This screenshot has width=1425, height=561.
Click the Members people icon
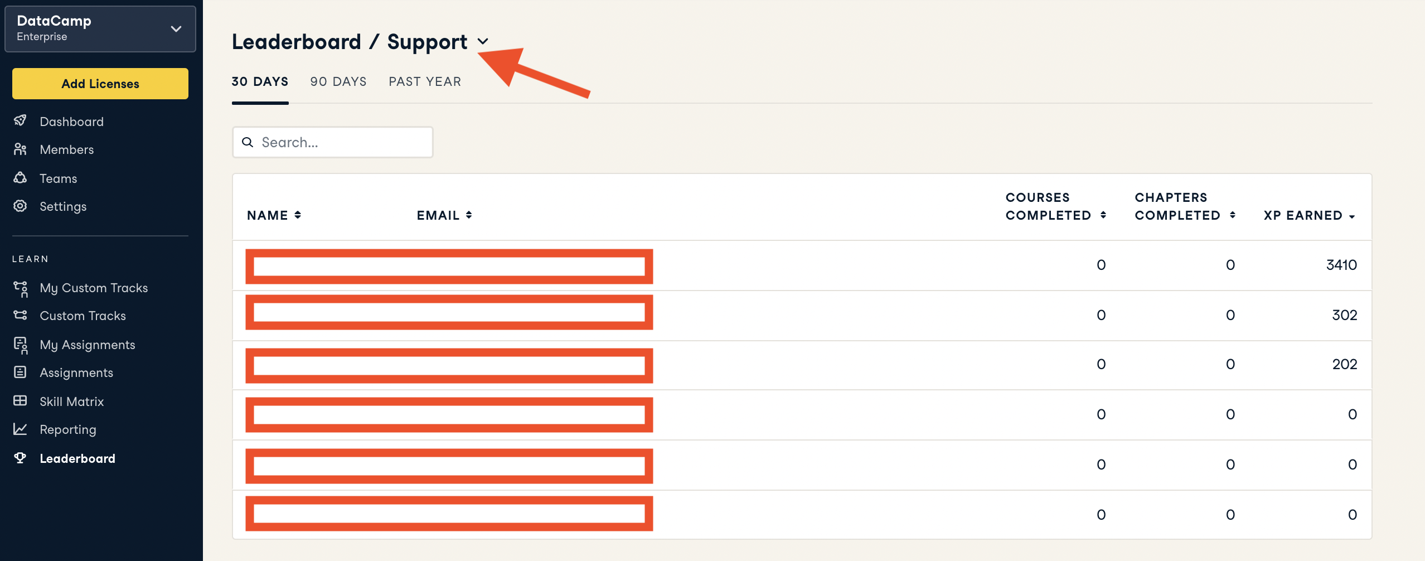click(20, 149)
